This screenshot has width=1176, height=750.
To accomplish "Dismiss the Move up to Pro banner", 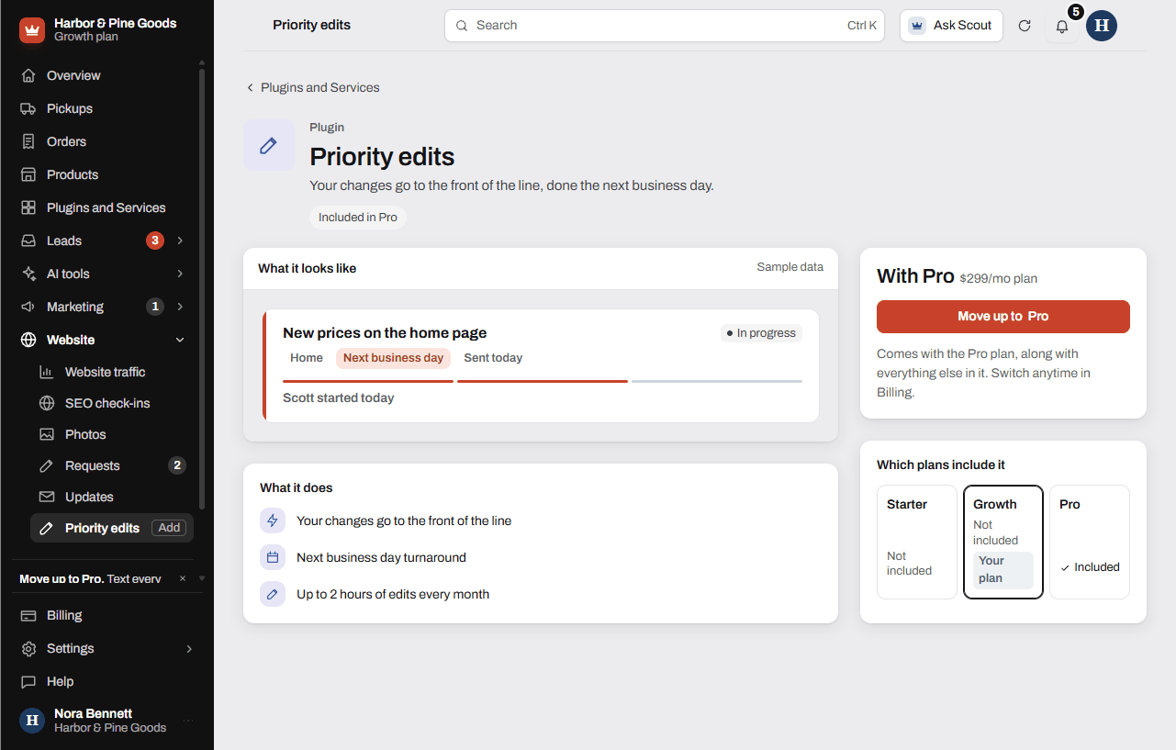I will tap(183, 578).
